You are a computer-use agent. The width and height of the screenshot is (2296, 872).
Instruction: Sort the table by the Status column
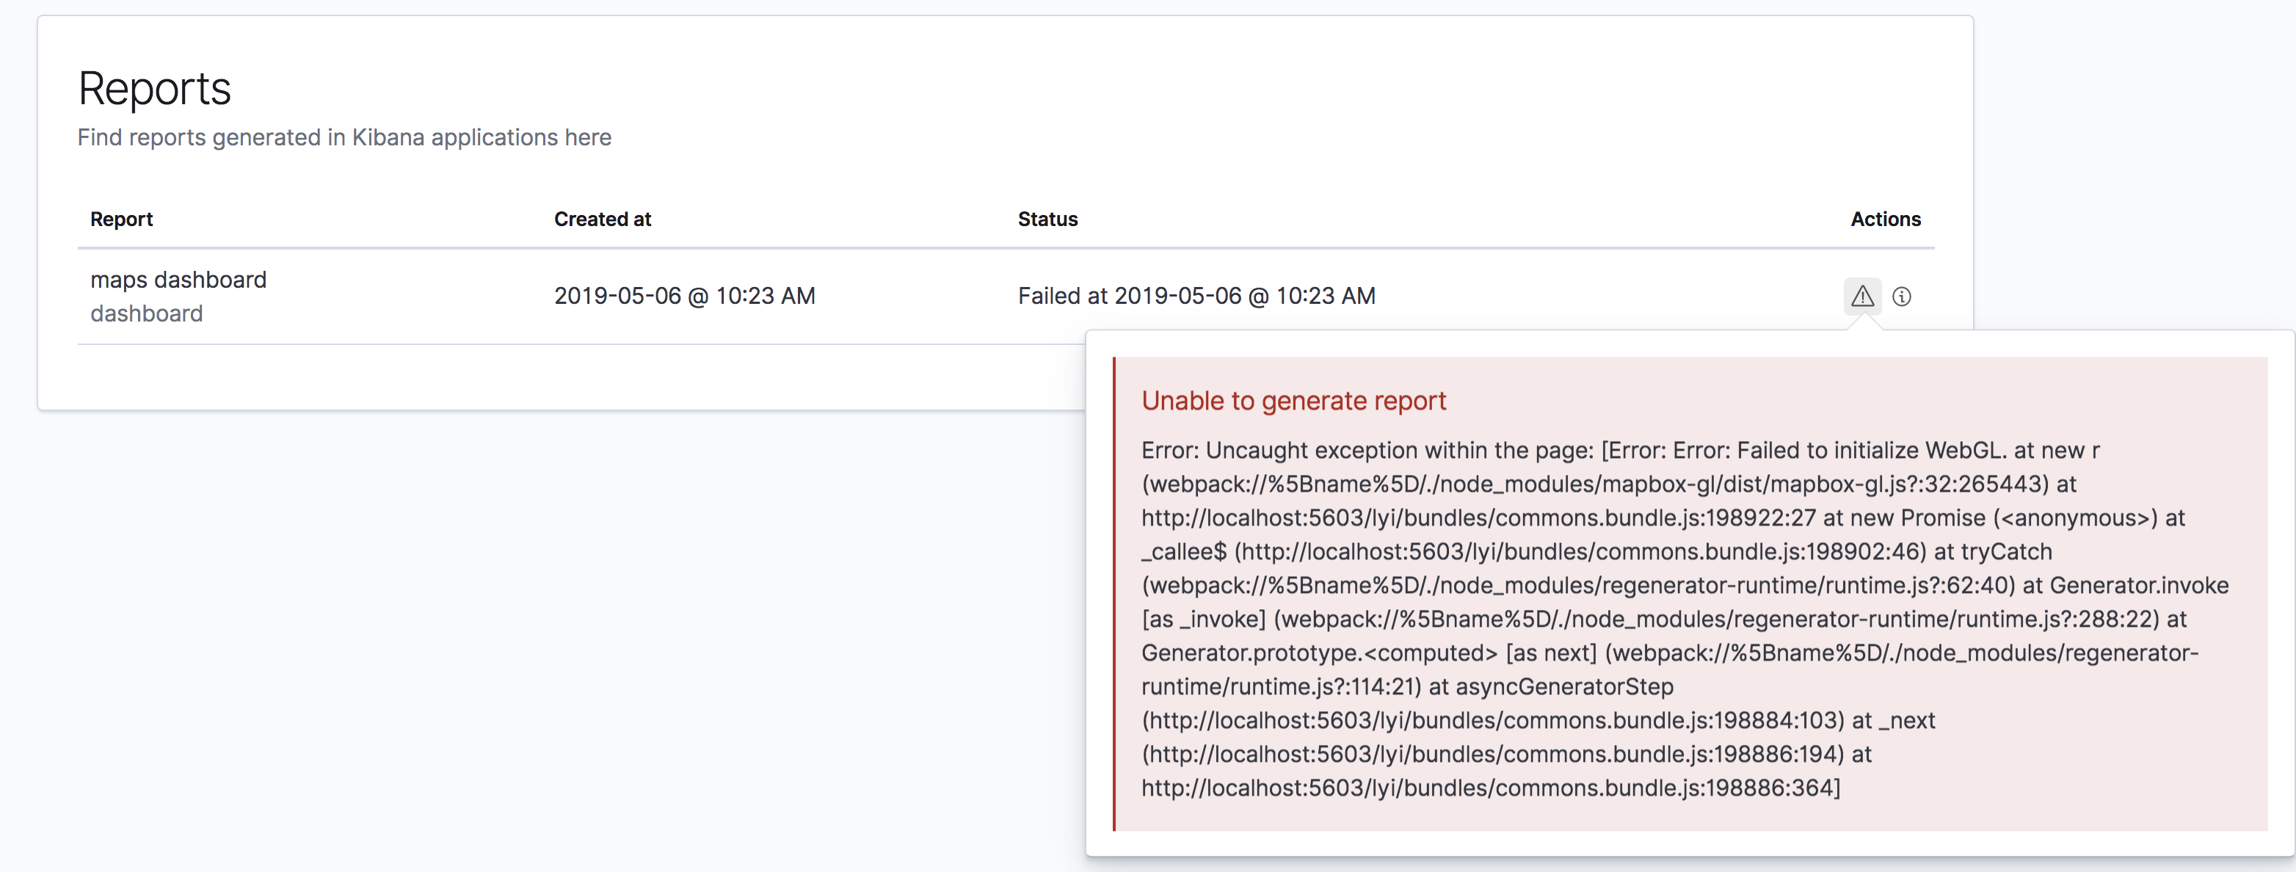pos(1047,219)
